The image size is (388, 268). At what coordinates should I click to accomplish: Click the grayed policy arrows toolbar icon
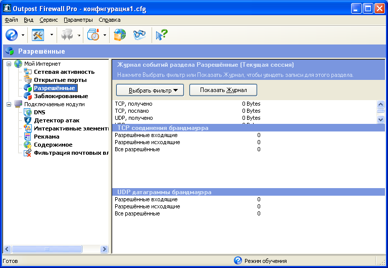click(x=67, y=35)
